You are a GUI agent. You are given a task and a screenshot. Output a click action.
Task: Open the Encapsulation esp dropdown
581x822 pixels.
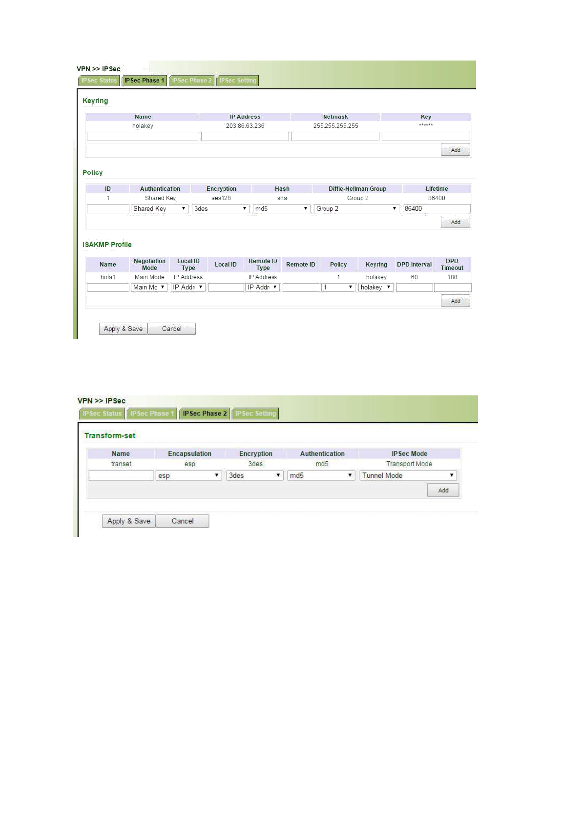(x=189, y=475)
